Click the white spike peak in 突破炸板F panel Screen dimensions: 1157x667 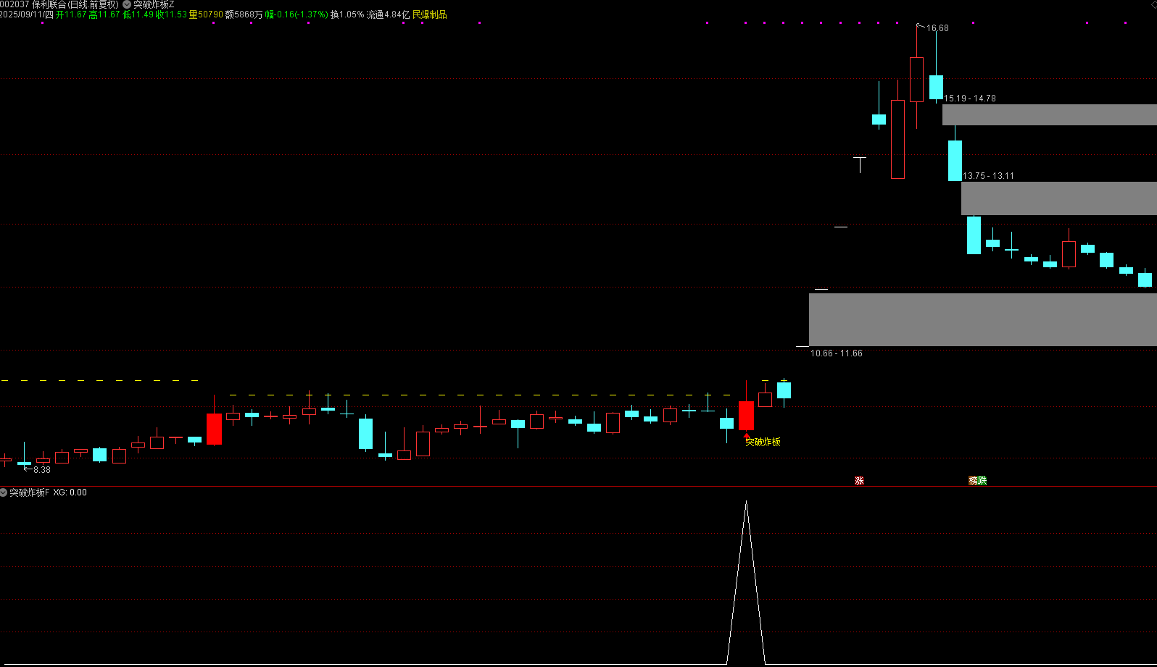coord(746,502)
